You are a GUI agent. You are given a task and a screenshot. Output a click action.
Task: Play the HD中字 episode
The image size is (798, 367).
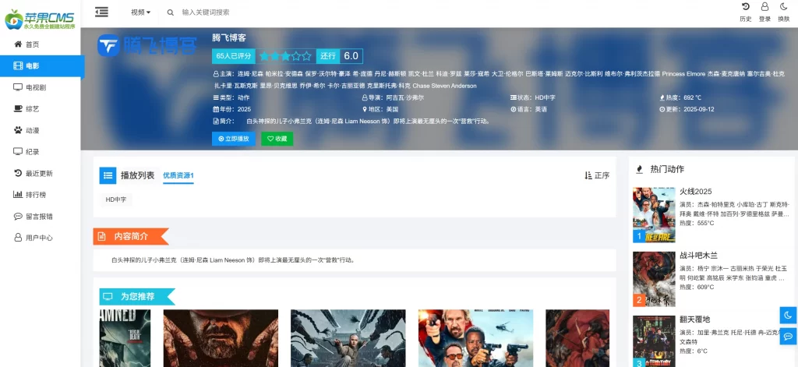115,200
